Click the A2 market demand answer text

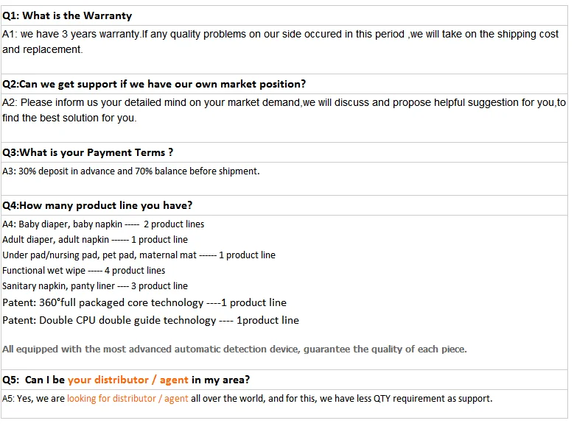point(284,103)
